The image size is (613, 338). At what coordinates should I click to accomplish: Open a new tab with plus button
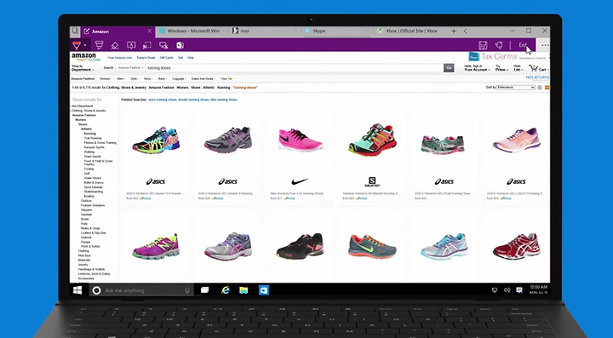454,31
